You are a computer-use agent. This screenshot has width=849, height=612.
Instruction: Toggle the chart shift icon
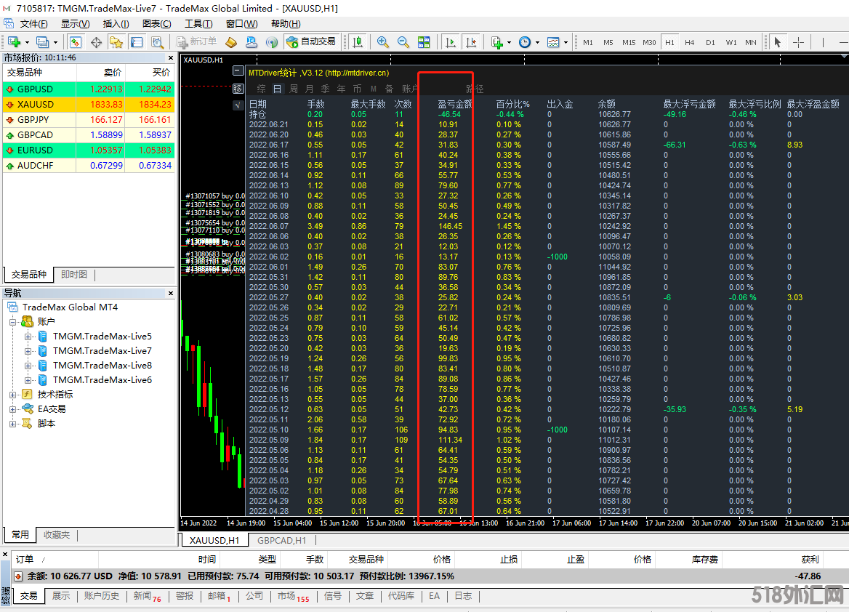470,41
